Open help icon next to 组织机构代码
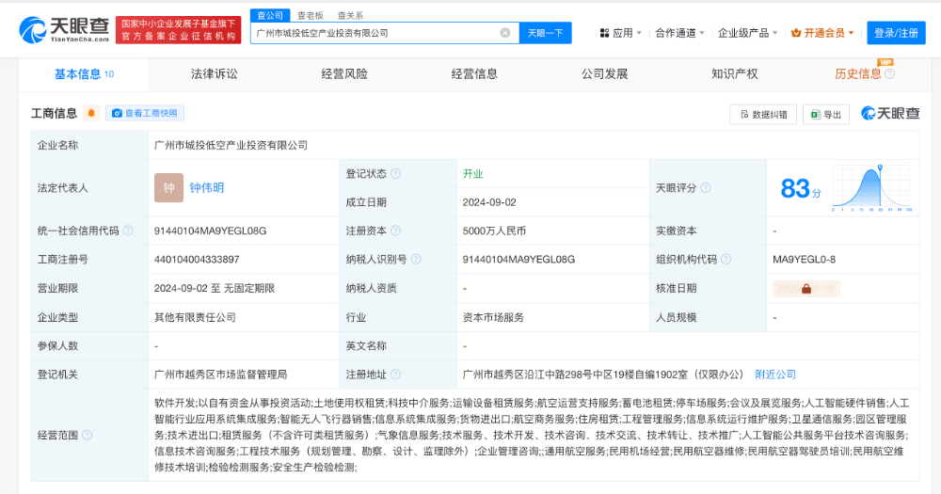The width and height of the screenshot is (941, 494). coord(726,260)
